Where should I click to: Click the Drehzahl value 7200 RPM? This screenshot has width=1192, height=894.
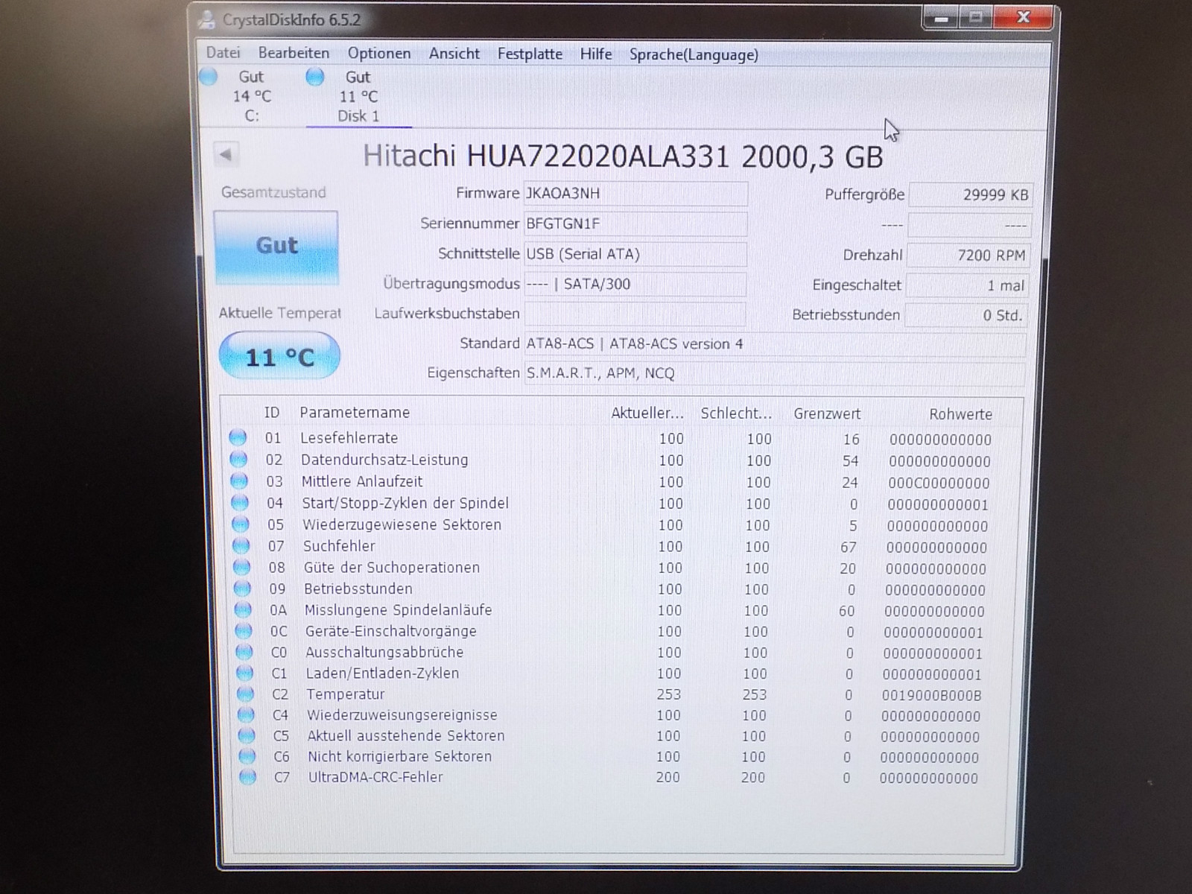click(968, 255)
